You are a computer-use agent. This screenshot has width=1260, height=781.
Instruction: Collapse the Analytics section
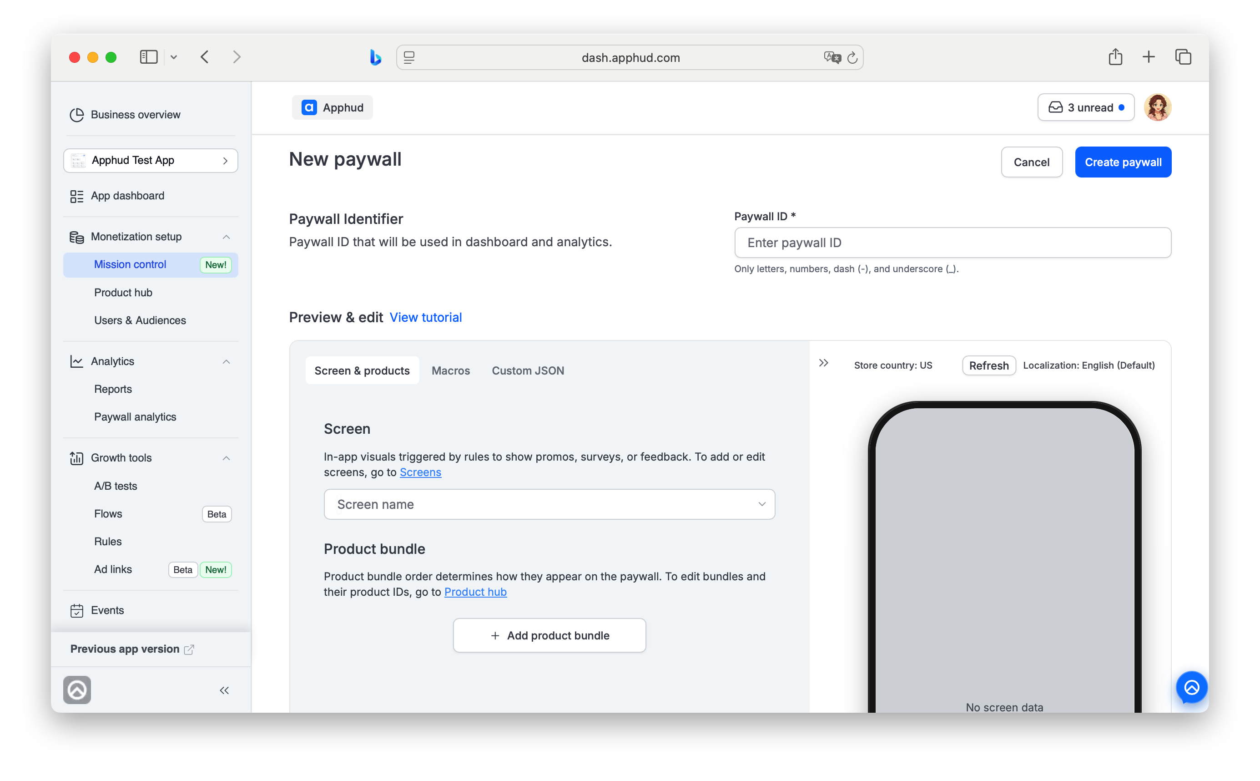226,361
